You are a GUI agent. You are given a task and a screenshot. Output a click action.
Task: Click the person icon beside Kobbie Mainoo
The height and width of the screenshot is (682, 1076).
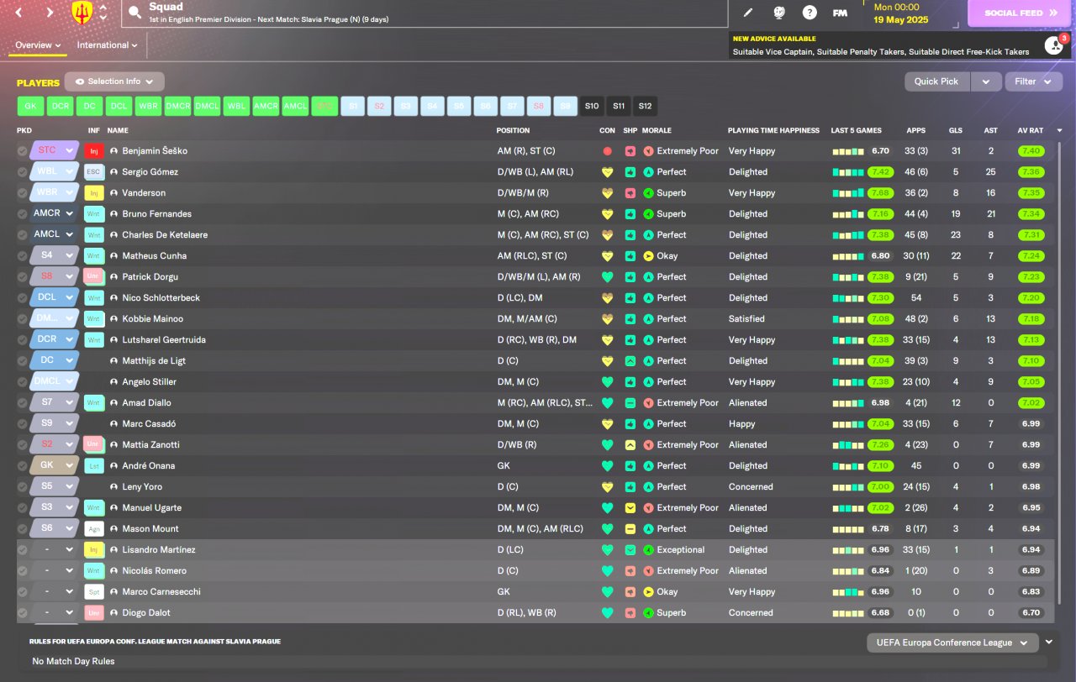[x=113, y=319]
